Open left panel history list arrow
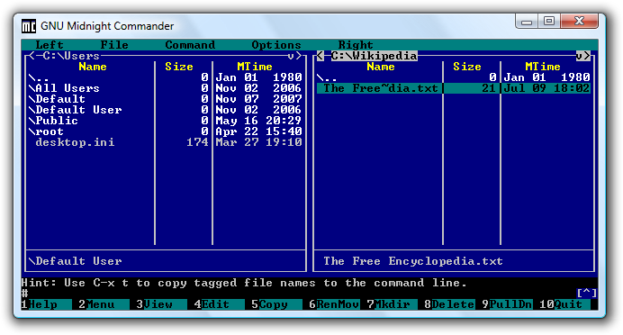 point(291,56)
